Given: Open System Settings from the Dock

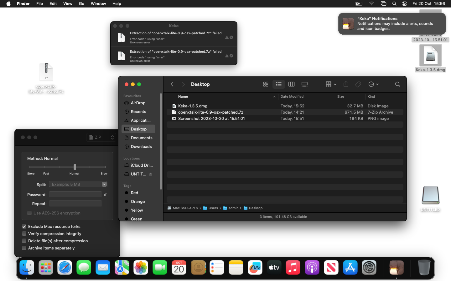Looking at the screenshot, I should pyautogui.click(x=369, y=268).
